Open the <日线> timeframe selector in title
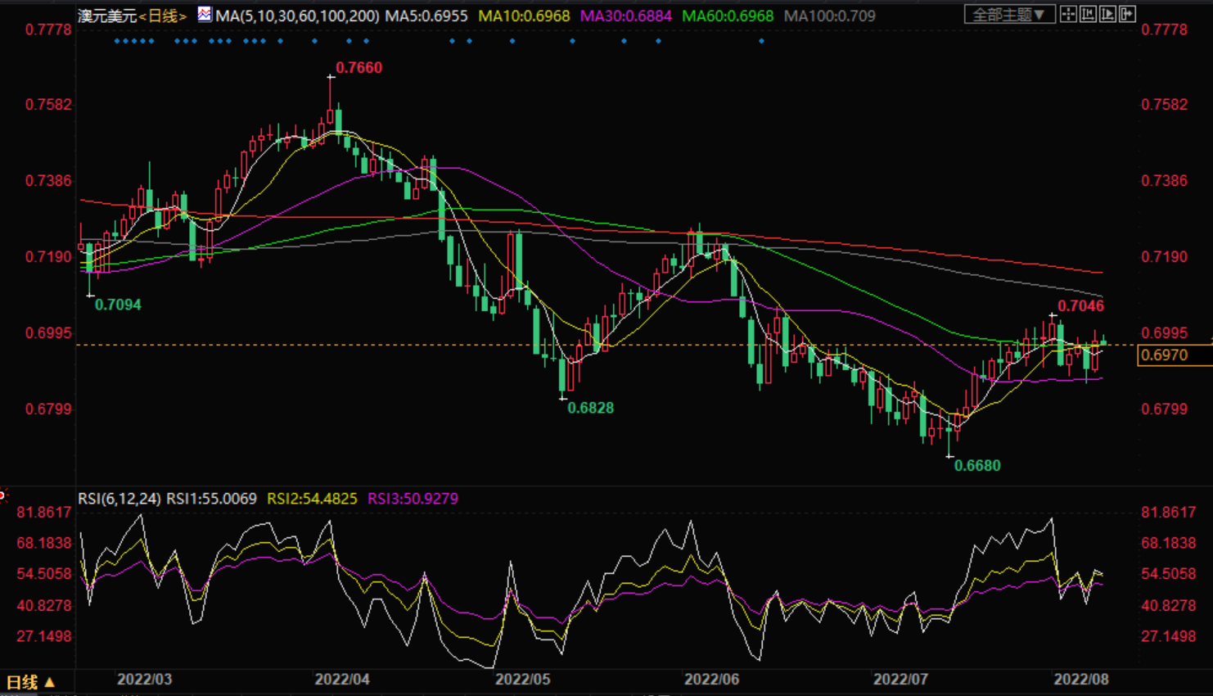Screen dimensions: 1213x696 pos(163,16)
